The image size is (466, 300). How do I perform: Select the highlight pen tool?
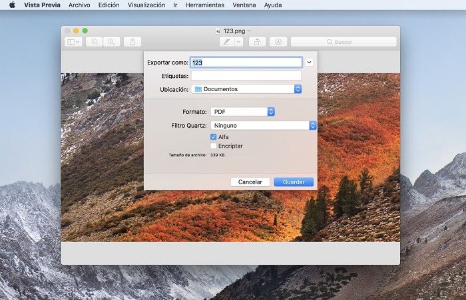coord(226,42)
